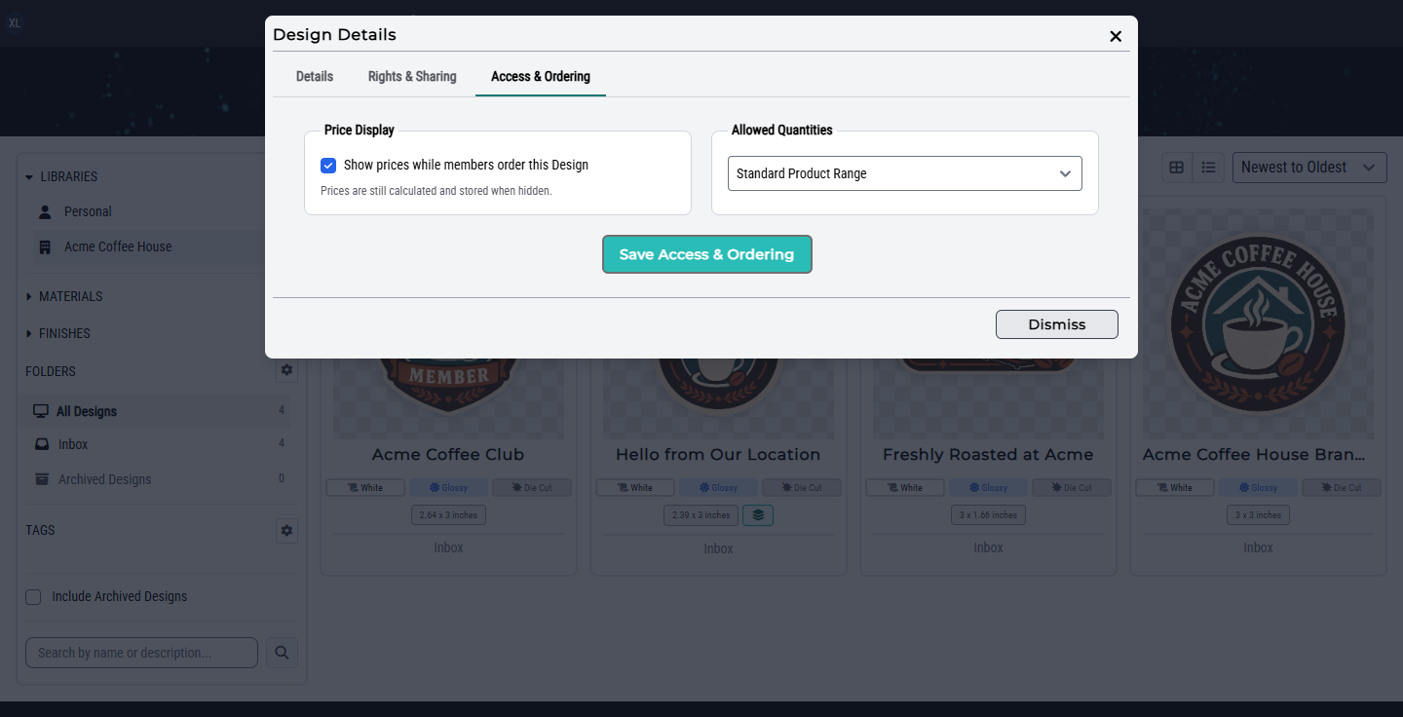This screenshot has width=1403, height=717.
Task: Click the All Designs monitor icon
Action: pyautogui.click(x=41, y=411)
